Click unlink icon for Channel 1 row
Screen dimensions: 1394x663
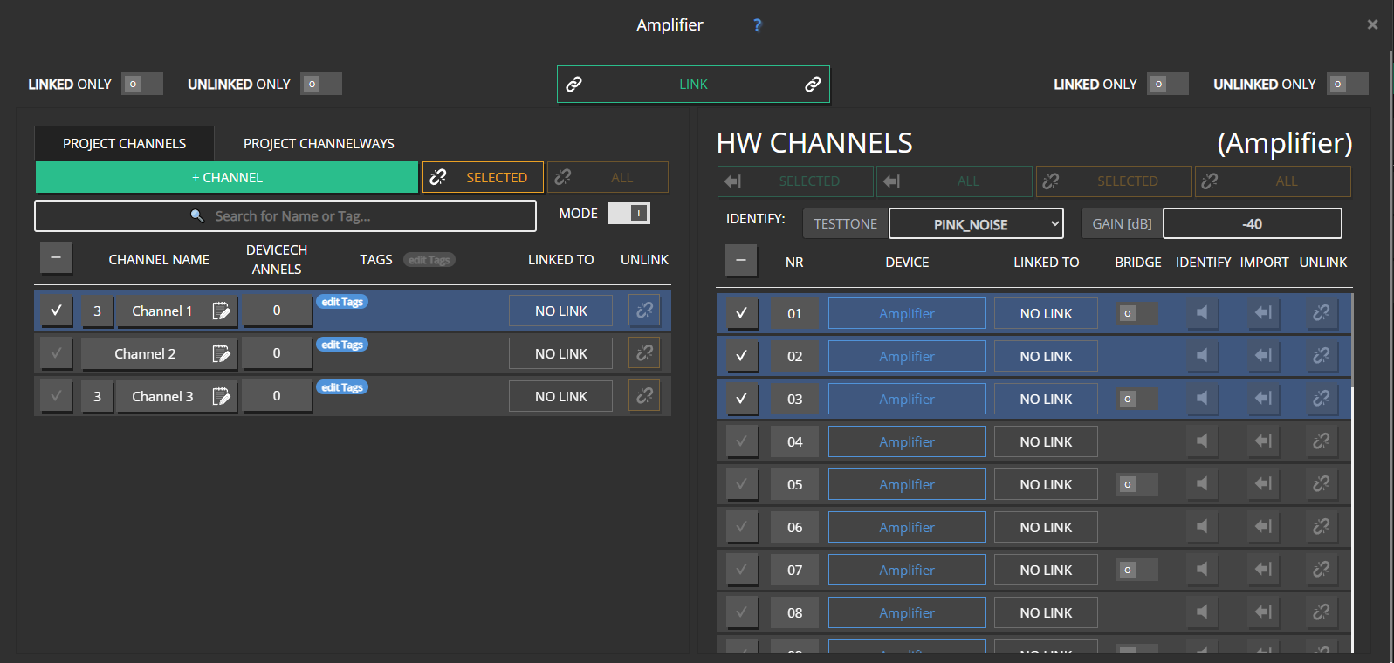click(x=644, y=311)
